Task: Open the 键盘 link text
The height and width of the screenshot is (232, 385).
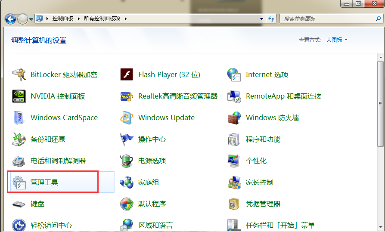Action: [x=37, y=204]
